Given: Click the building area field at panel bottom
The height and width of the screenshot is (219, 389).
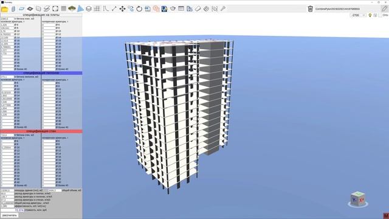Looking at the screenshot, I should [7, 190].
